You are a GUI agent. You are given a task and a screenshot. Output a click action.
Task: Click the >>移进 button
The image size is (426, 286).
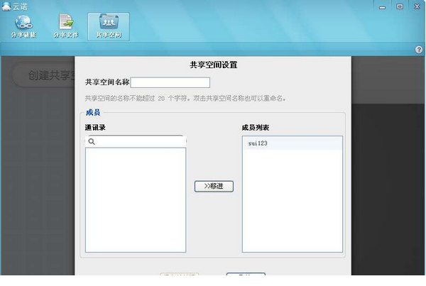pos(214,187)
